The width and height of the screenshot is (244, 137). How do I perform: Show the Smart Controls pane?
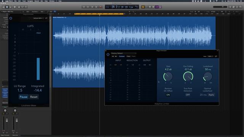point(19,7)
